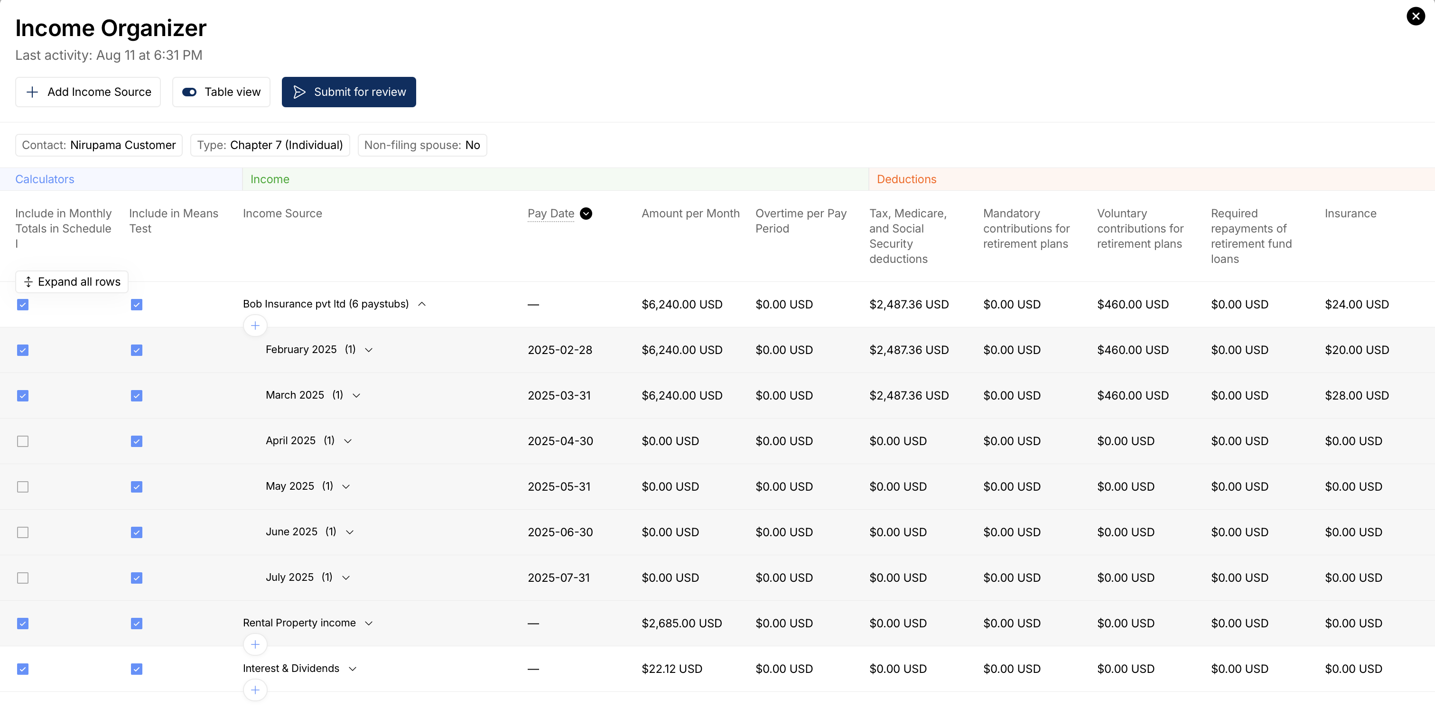The height and width of the screenshot is (708, 1435).
Task: Close the Income Organizer dialog
Action: (x=1416, y=16)
